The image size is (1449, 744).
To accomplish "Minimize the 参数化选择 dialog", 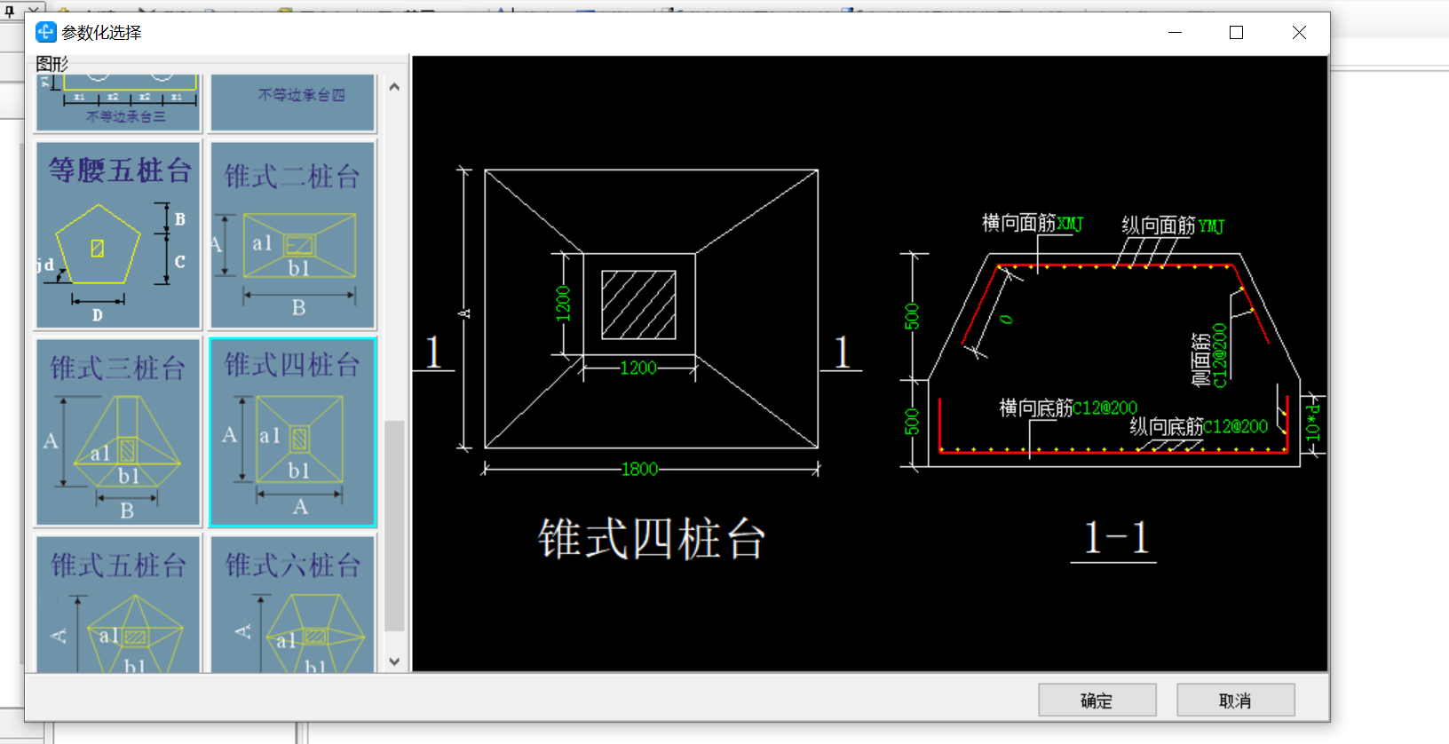I will point(1175,32).
